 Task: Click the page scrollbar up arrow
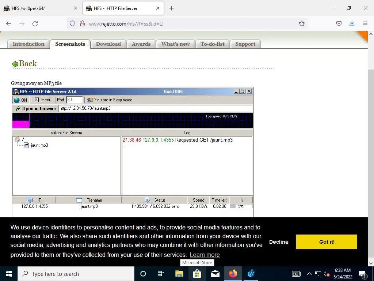click(x=371, y=34)
